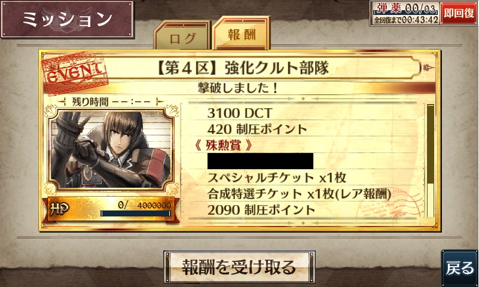Switch to the ログ tab
479x287 pixels.
pyautogui.click(x=182, y=36)
